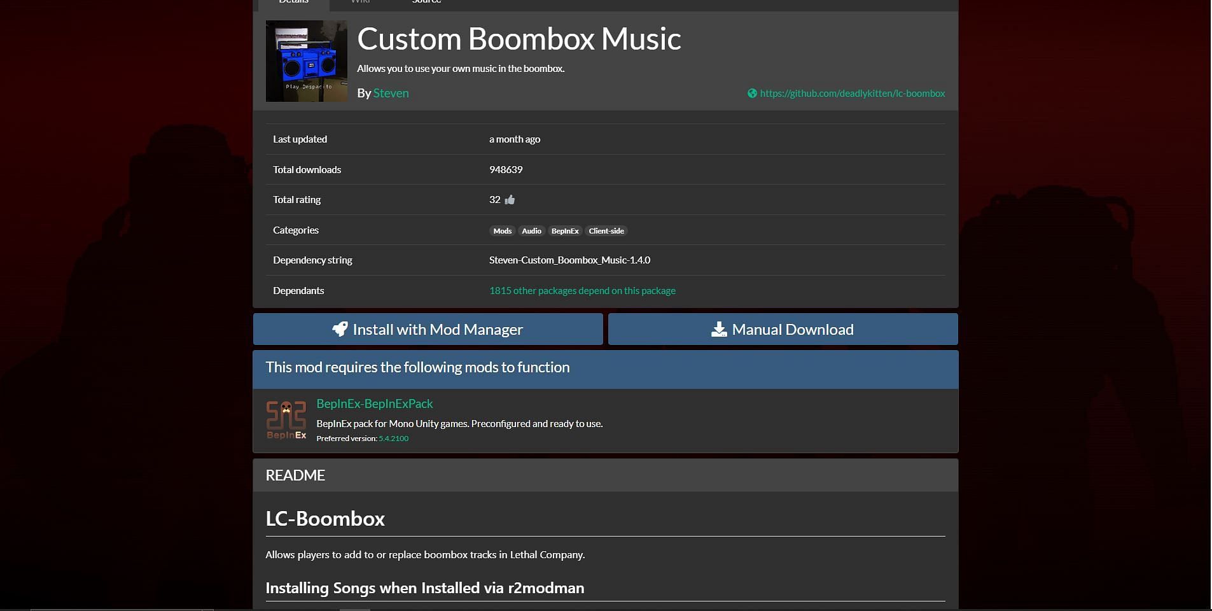Click the Custom Boombox Music title
The image size is (1212, 611).
pos(519,39)
